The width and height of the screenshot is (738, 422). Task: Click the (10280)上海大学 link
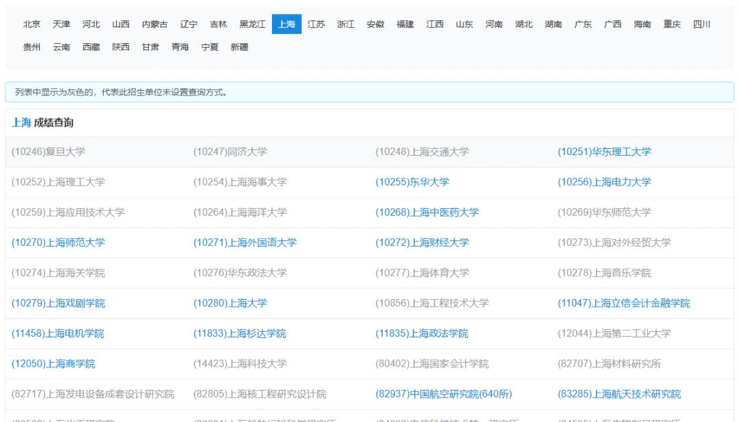point(230,303)
